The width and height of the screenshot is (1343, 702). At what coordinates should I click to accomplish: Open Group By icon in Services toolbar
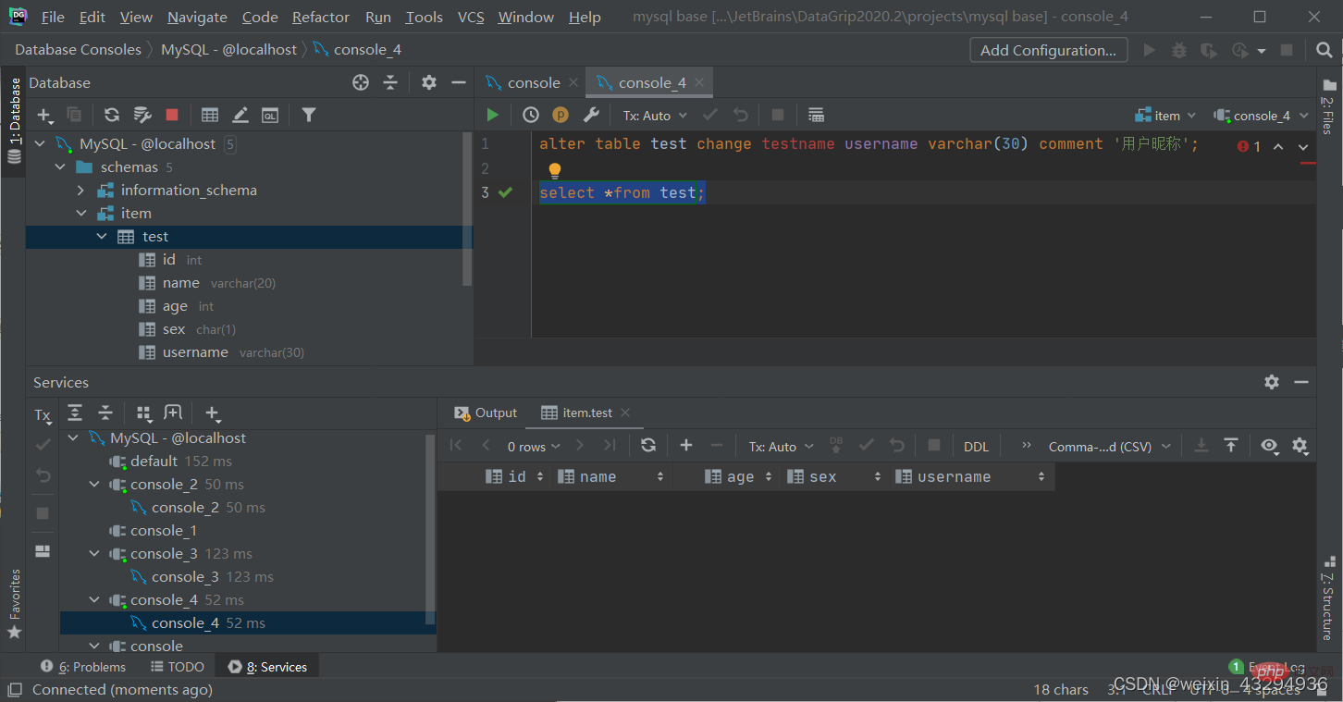(143, 413)
